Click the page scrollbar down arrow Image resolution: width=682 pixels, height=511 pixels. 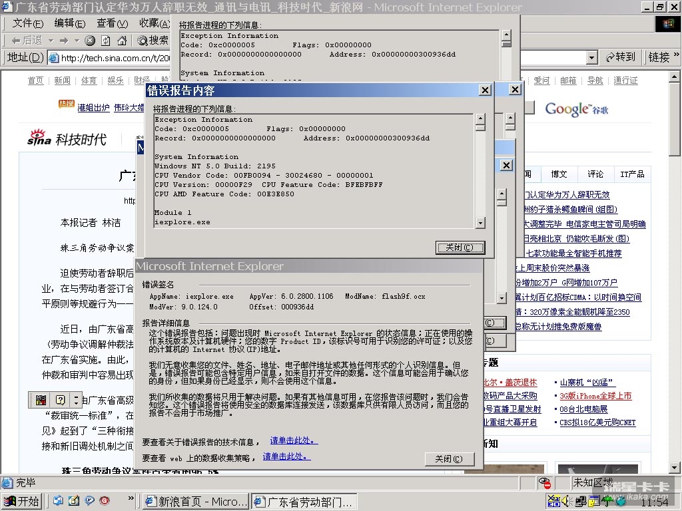674,468
